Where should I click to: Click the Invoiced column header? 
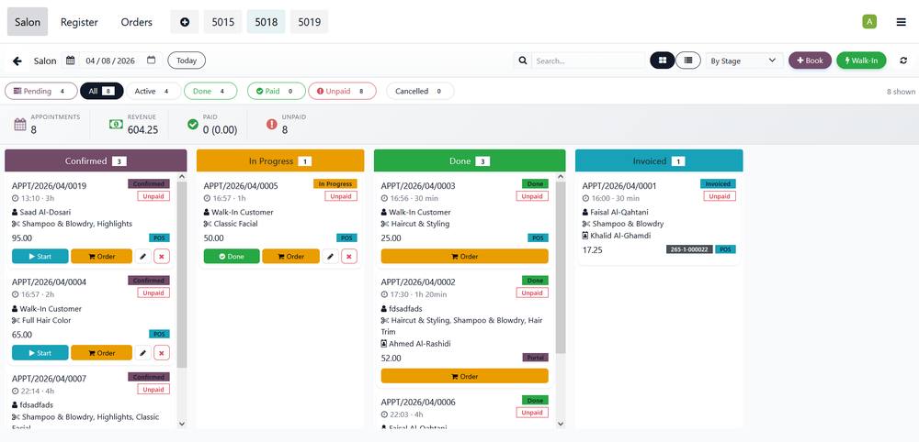pos(659,160)
